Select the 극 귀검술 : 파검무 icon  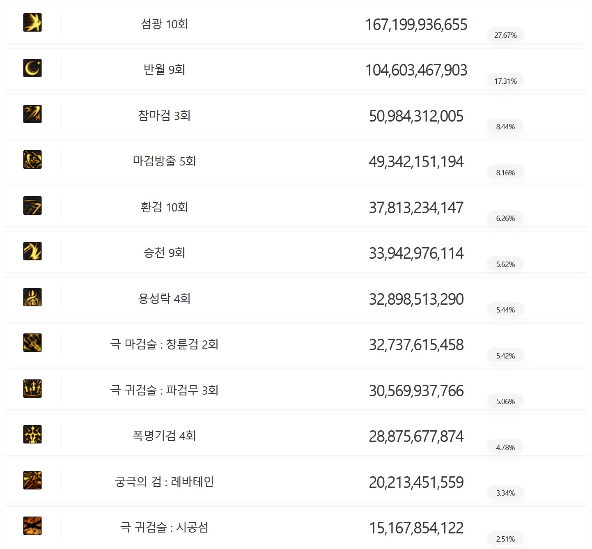pyautogui.click(x=32, y=389)
